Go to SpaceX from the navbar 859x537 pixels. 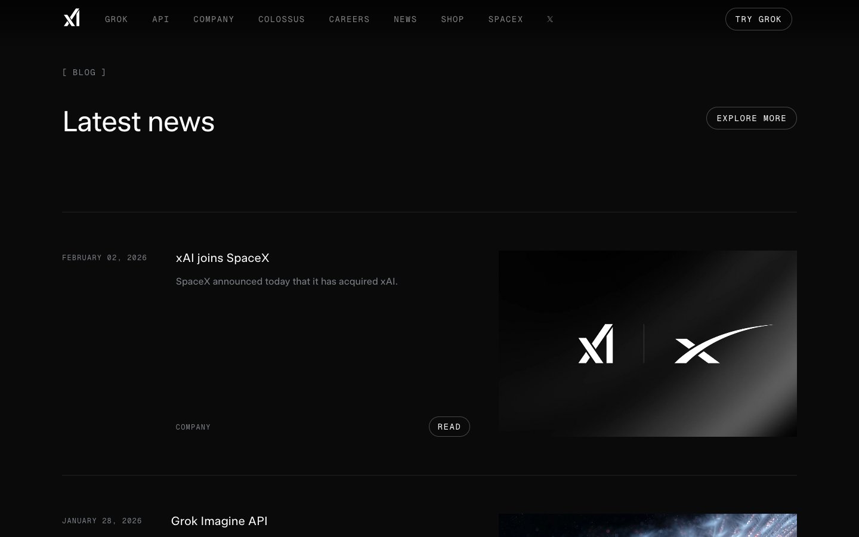click(505, 19)
